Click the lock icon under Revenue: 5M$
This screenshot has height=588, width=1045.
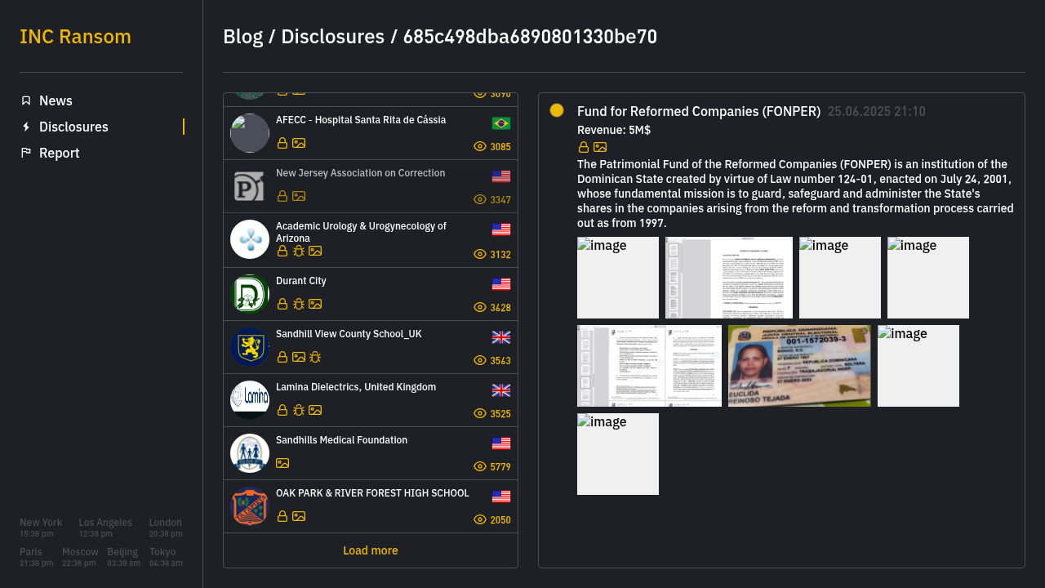[x=584, y=147]
